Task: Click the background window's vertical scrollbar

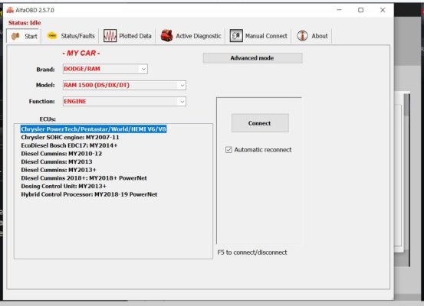Action: click(x=407, y=181)
